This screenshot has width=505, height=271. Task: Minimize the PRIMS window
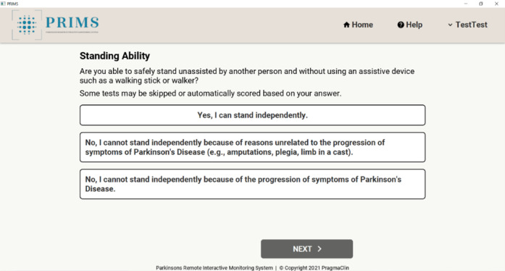[x=466, y=4]
